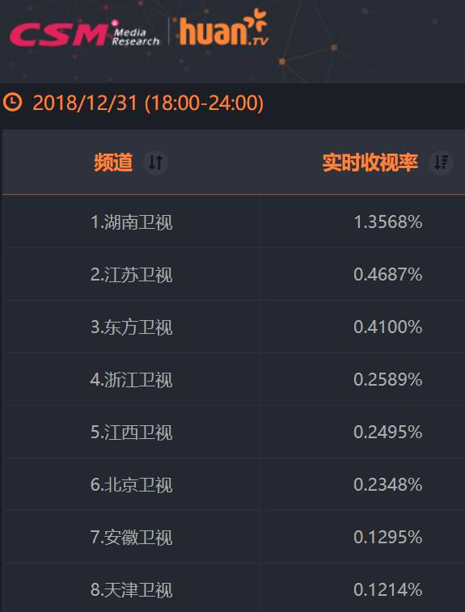The image size is (465, 612).
Task: Click the orange clock icon
Action: click(12, 102)
